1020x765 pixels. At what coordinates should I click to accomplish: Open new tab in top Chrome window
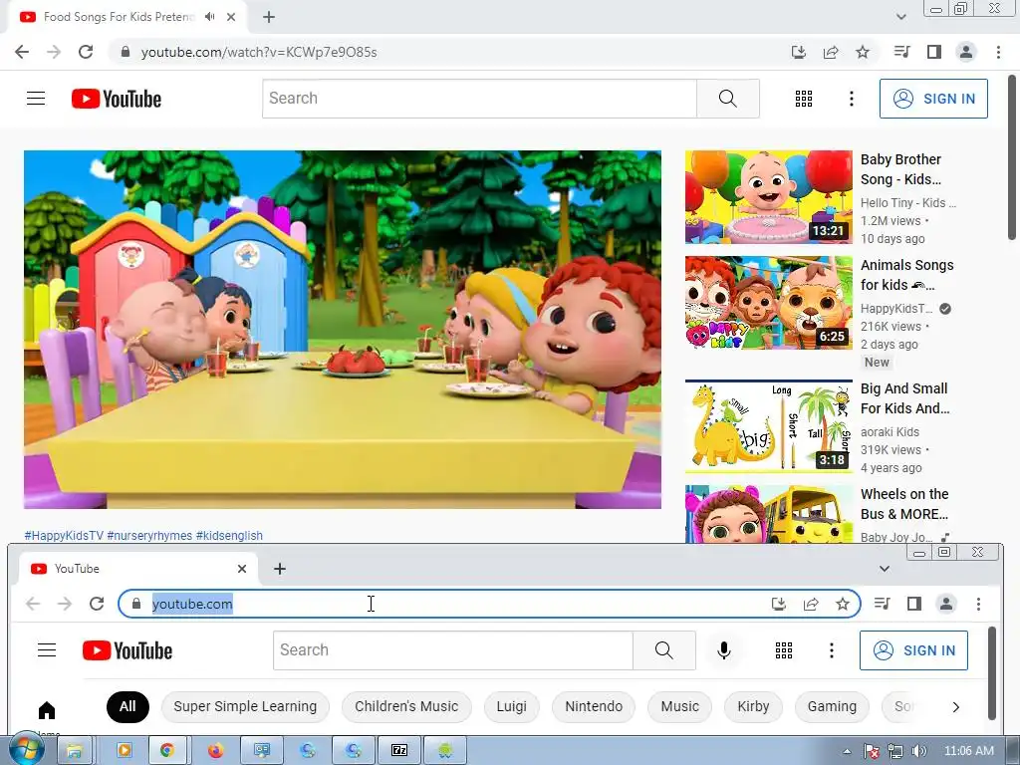coord(269,18)
